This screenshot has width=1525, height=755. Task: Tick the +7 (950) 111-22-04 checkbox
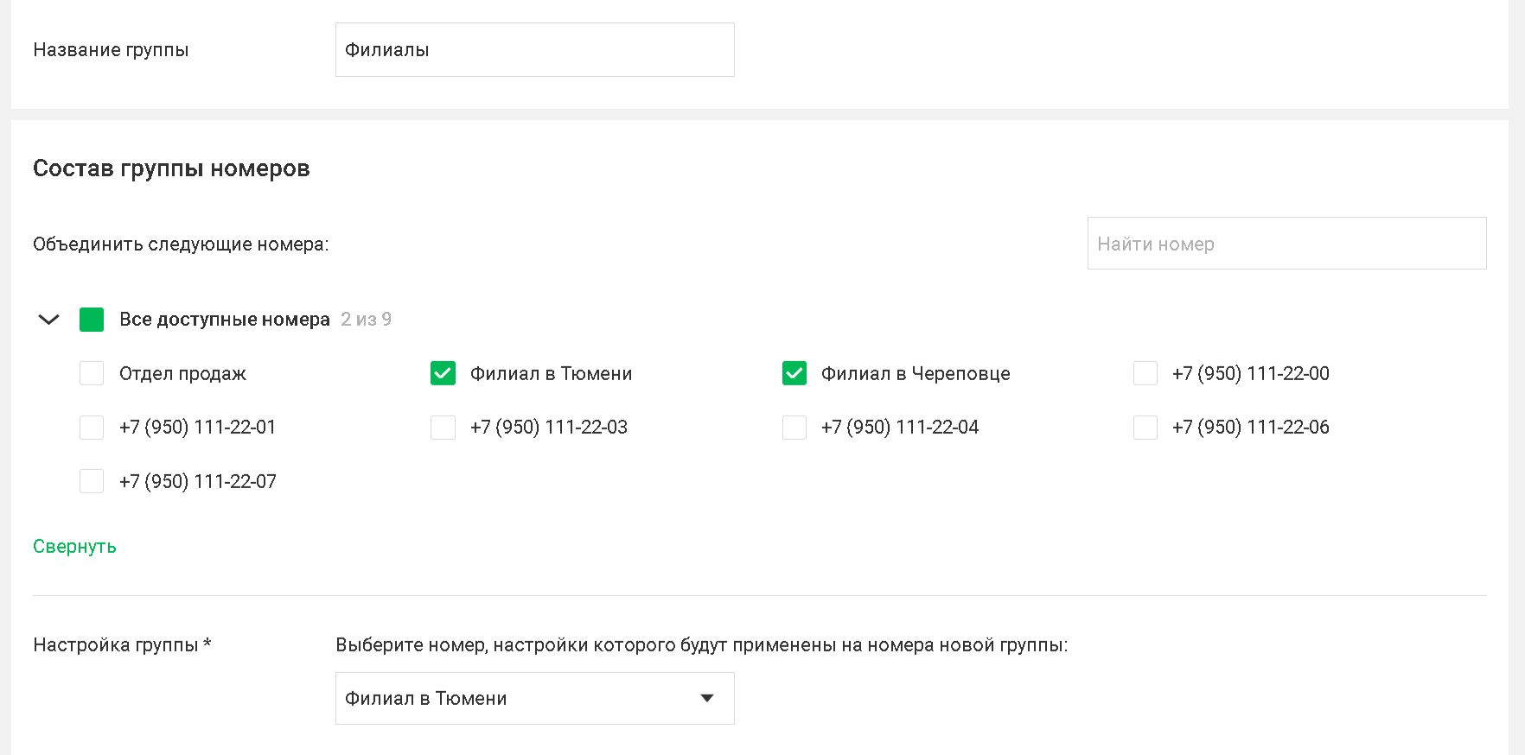point(794,428)
